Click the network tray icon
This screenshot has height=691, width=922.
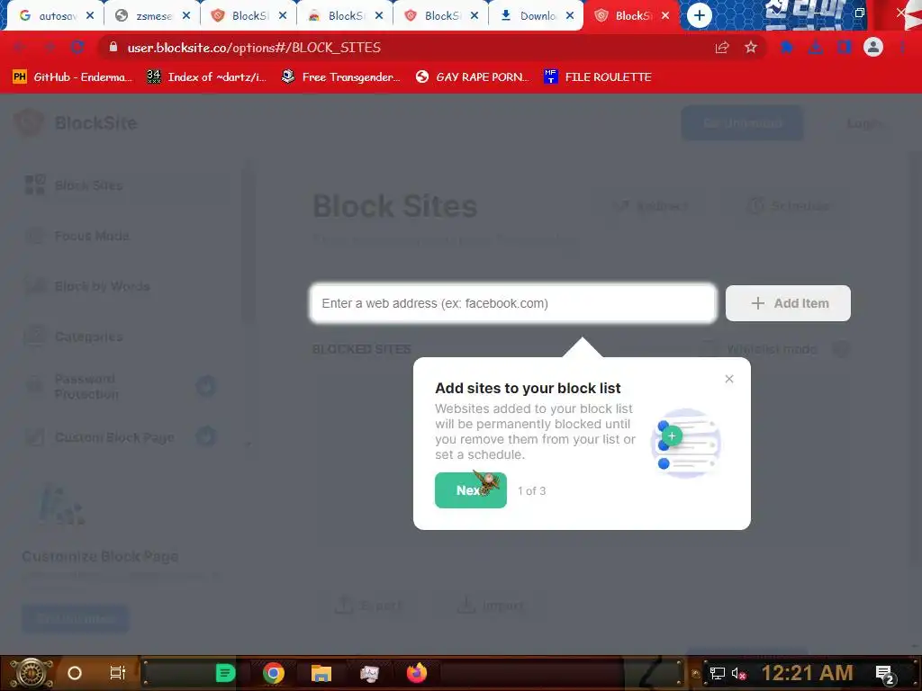(x=718, y=673)
